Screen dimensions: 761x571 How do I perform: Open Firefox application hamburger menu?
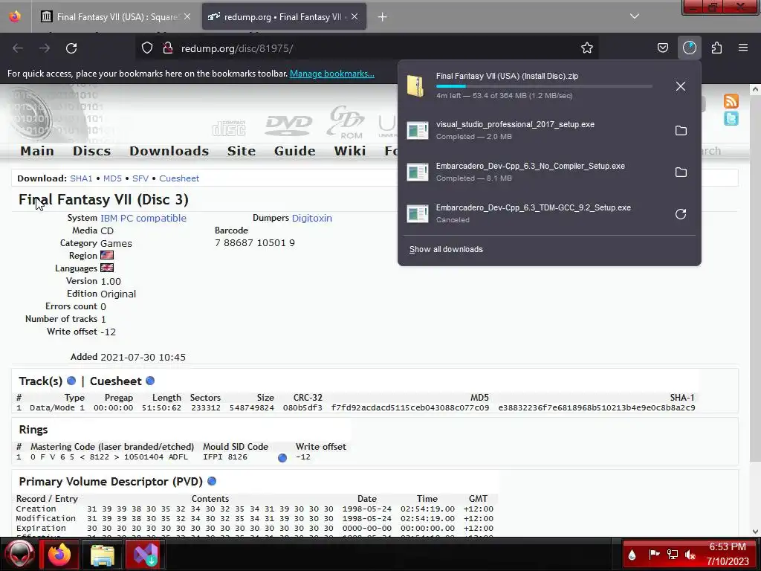pos(743,48)
